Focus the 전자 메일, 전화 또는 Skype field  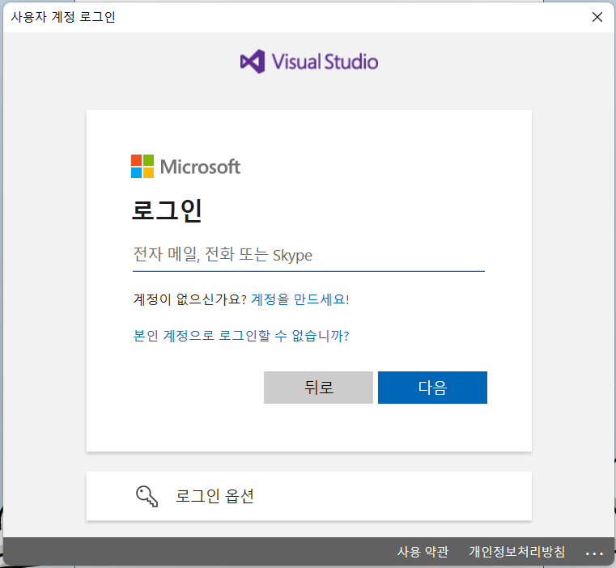coord(308,256)
